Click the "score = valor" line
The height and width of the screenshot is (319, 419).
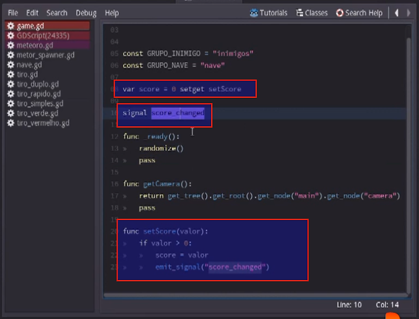(x=182, y=255)
